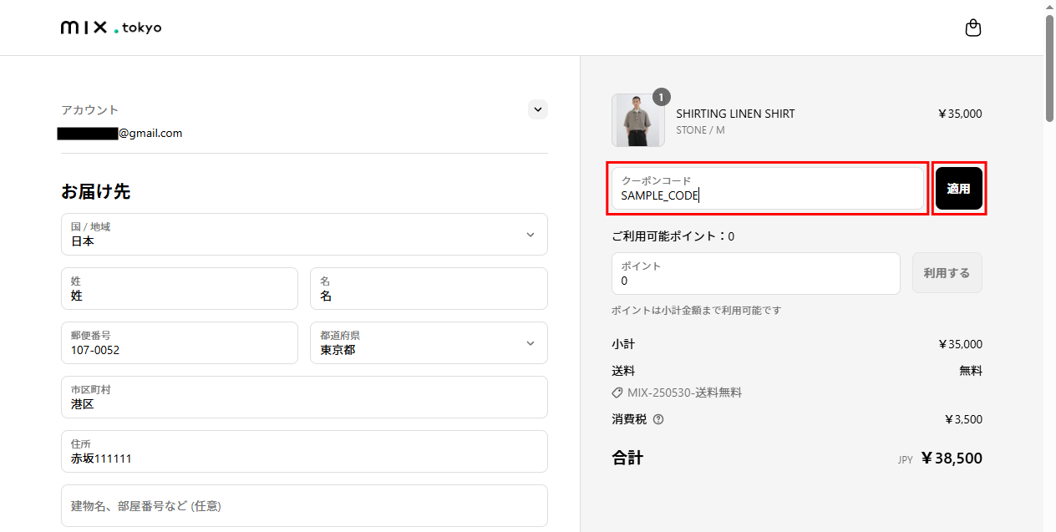Click the 利用する use points button

click(x=947, y=273)
